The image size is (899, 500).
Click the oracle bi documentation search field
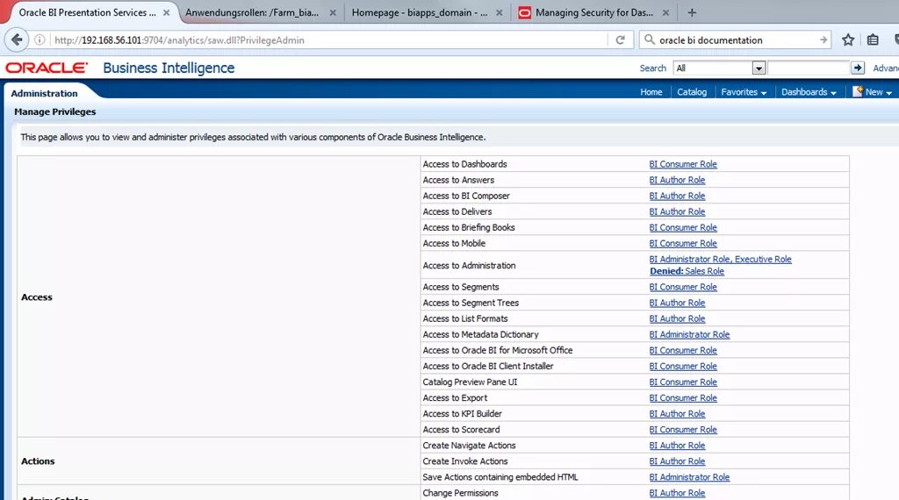pos(737,40)
